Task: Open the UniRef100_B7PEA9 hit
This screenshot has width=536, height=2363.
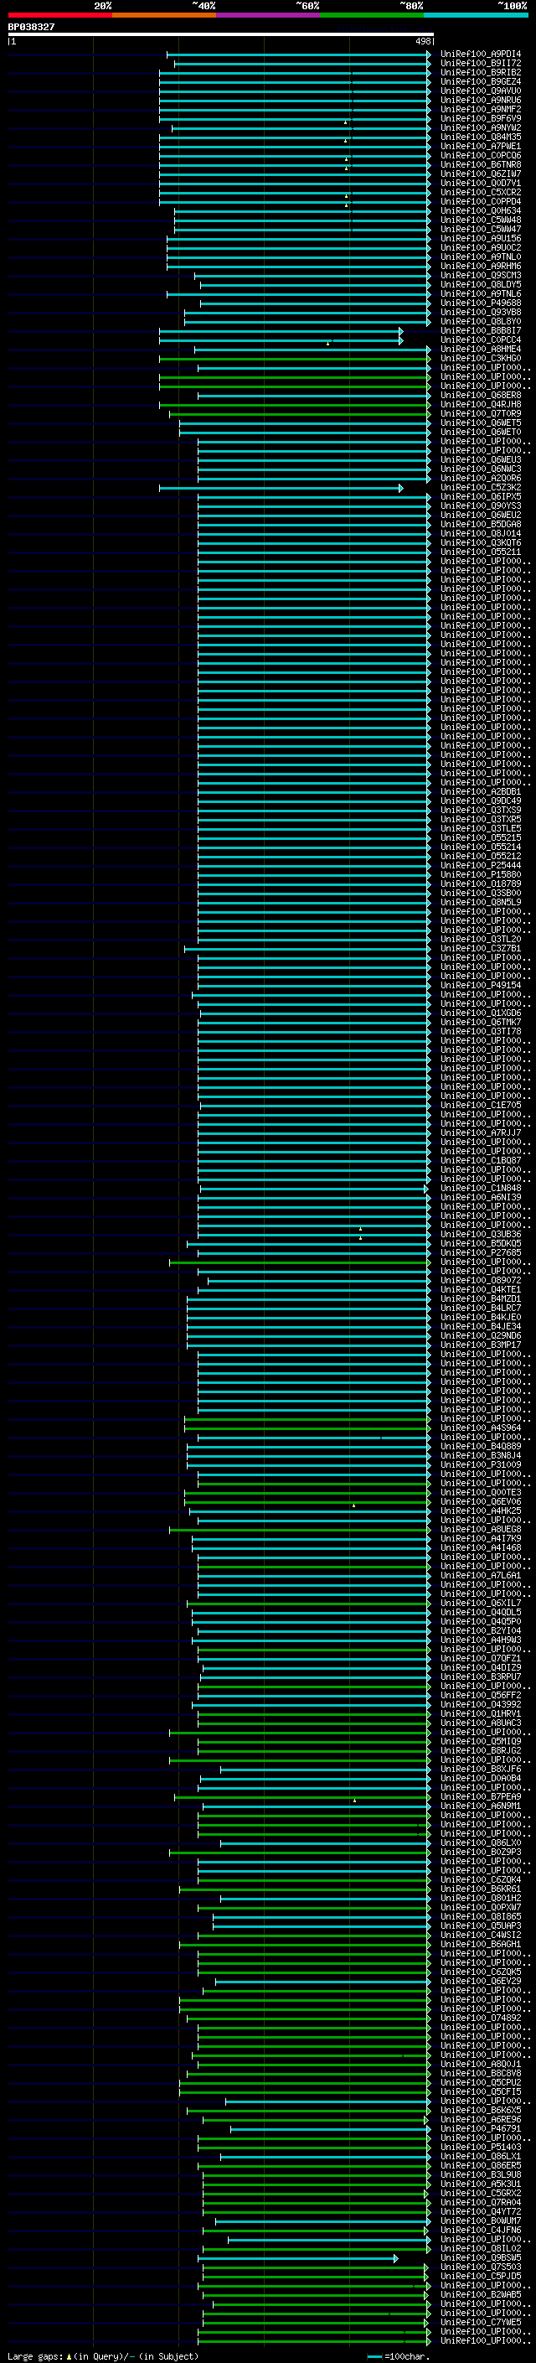Action: [480, 1797]
